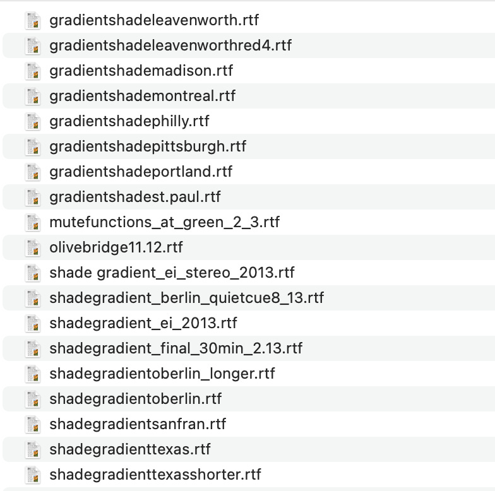Select the file name shadegradient_ei_2013.rtf

tap(143, 323)
